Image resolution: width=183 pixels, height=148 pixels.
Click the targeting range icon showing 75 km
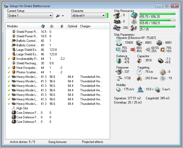coord(139,72)
